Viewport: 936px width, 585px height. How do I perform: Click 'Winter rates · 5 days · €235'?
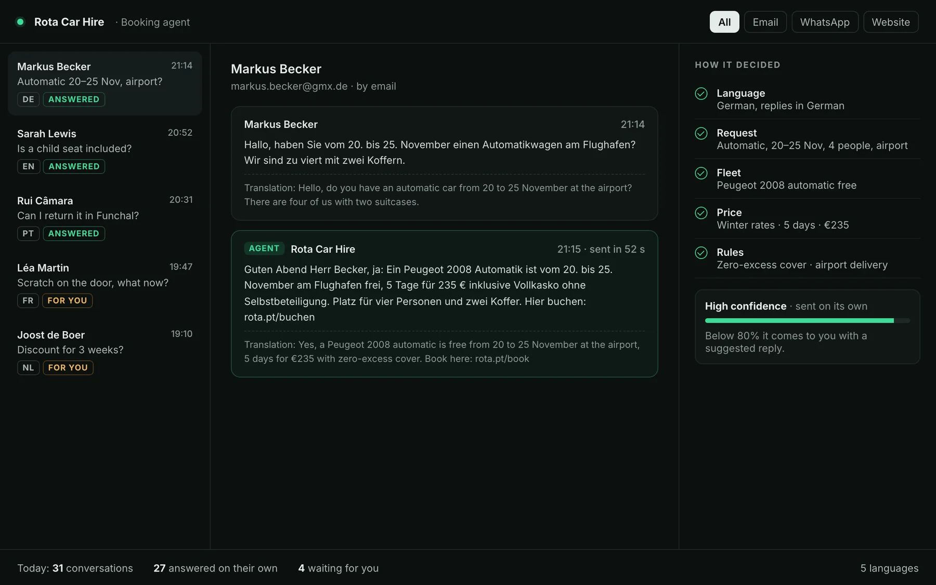pos(783,225)
